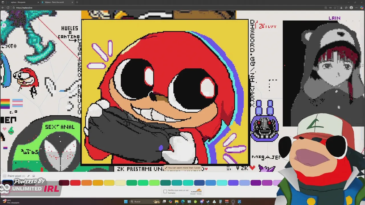Open Discord from the taskbar

pos(202,202)
